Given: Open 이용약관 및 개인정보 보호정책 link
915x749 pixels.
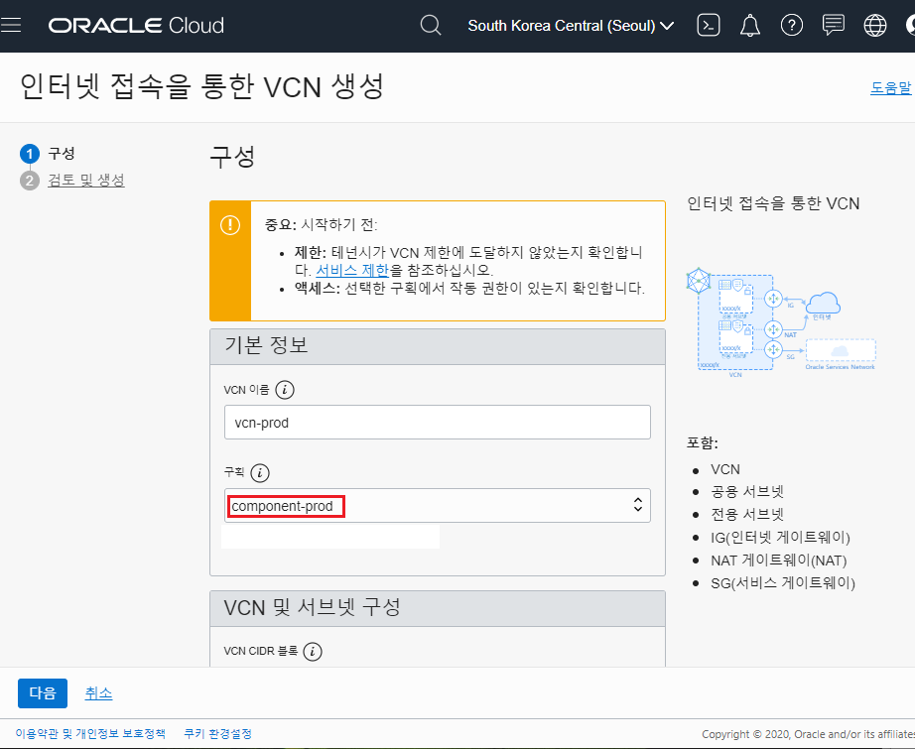Looking at the screenshot, I should [90, 733].
